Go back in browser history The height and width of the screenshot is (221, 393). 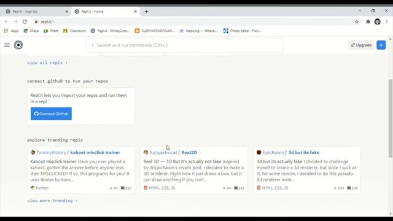(x=7, y=22)
